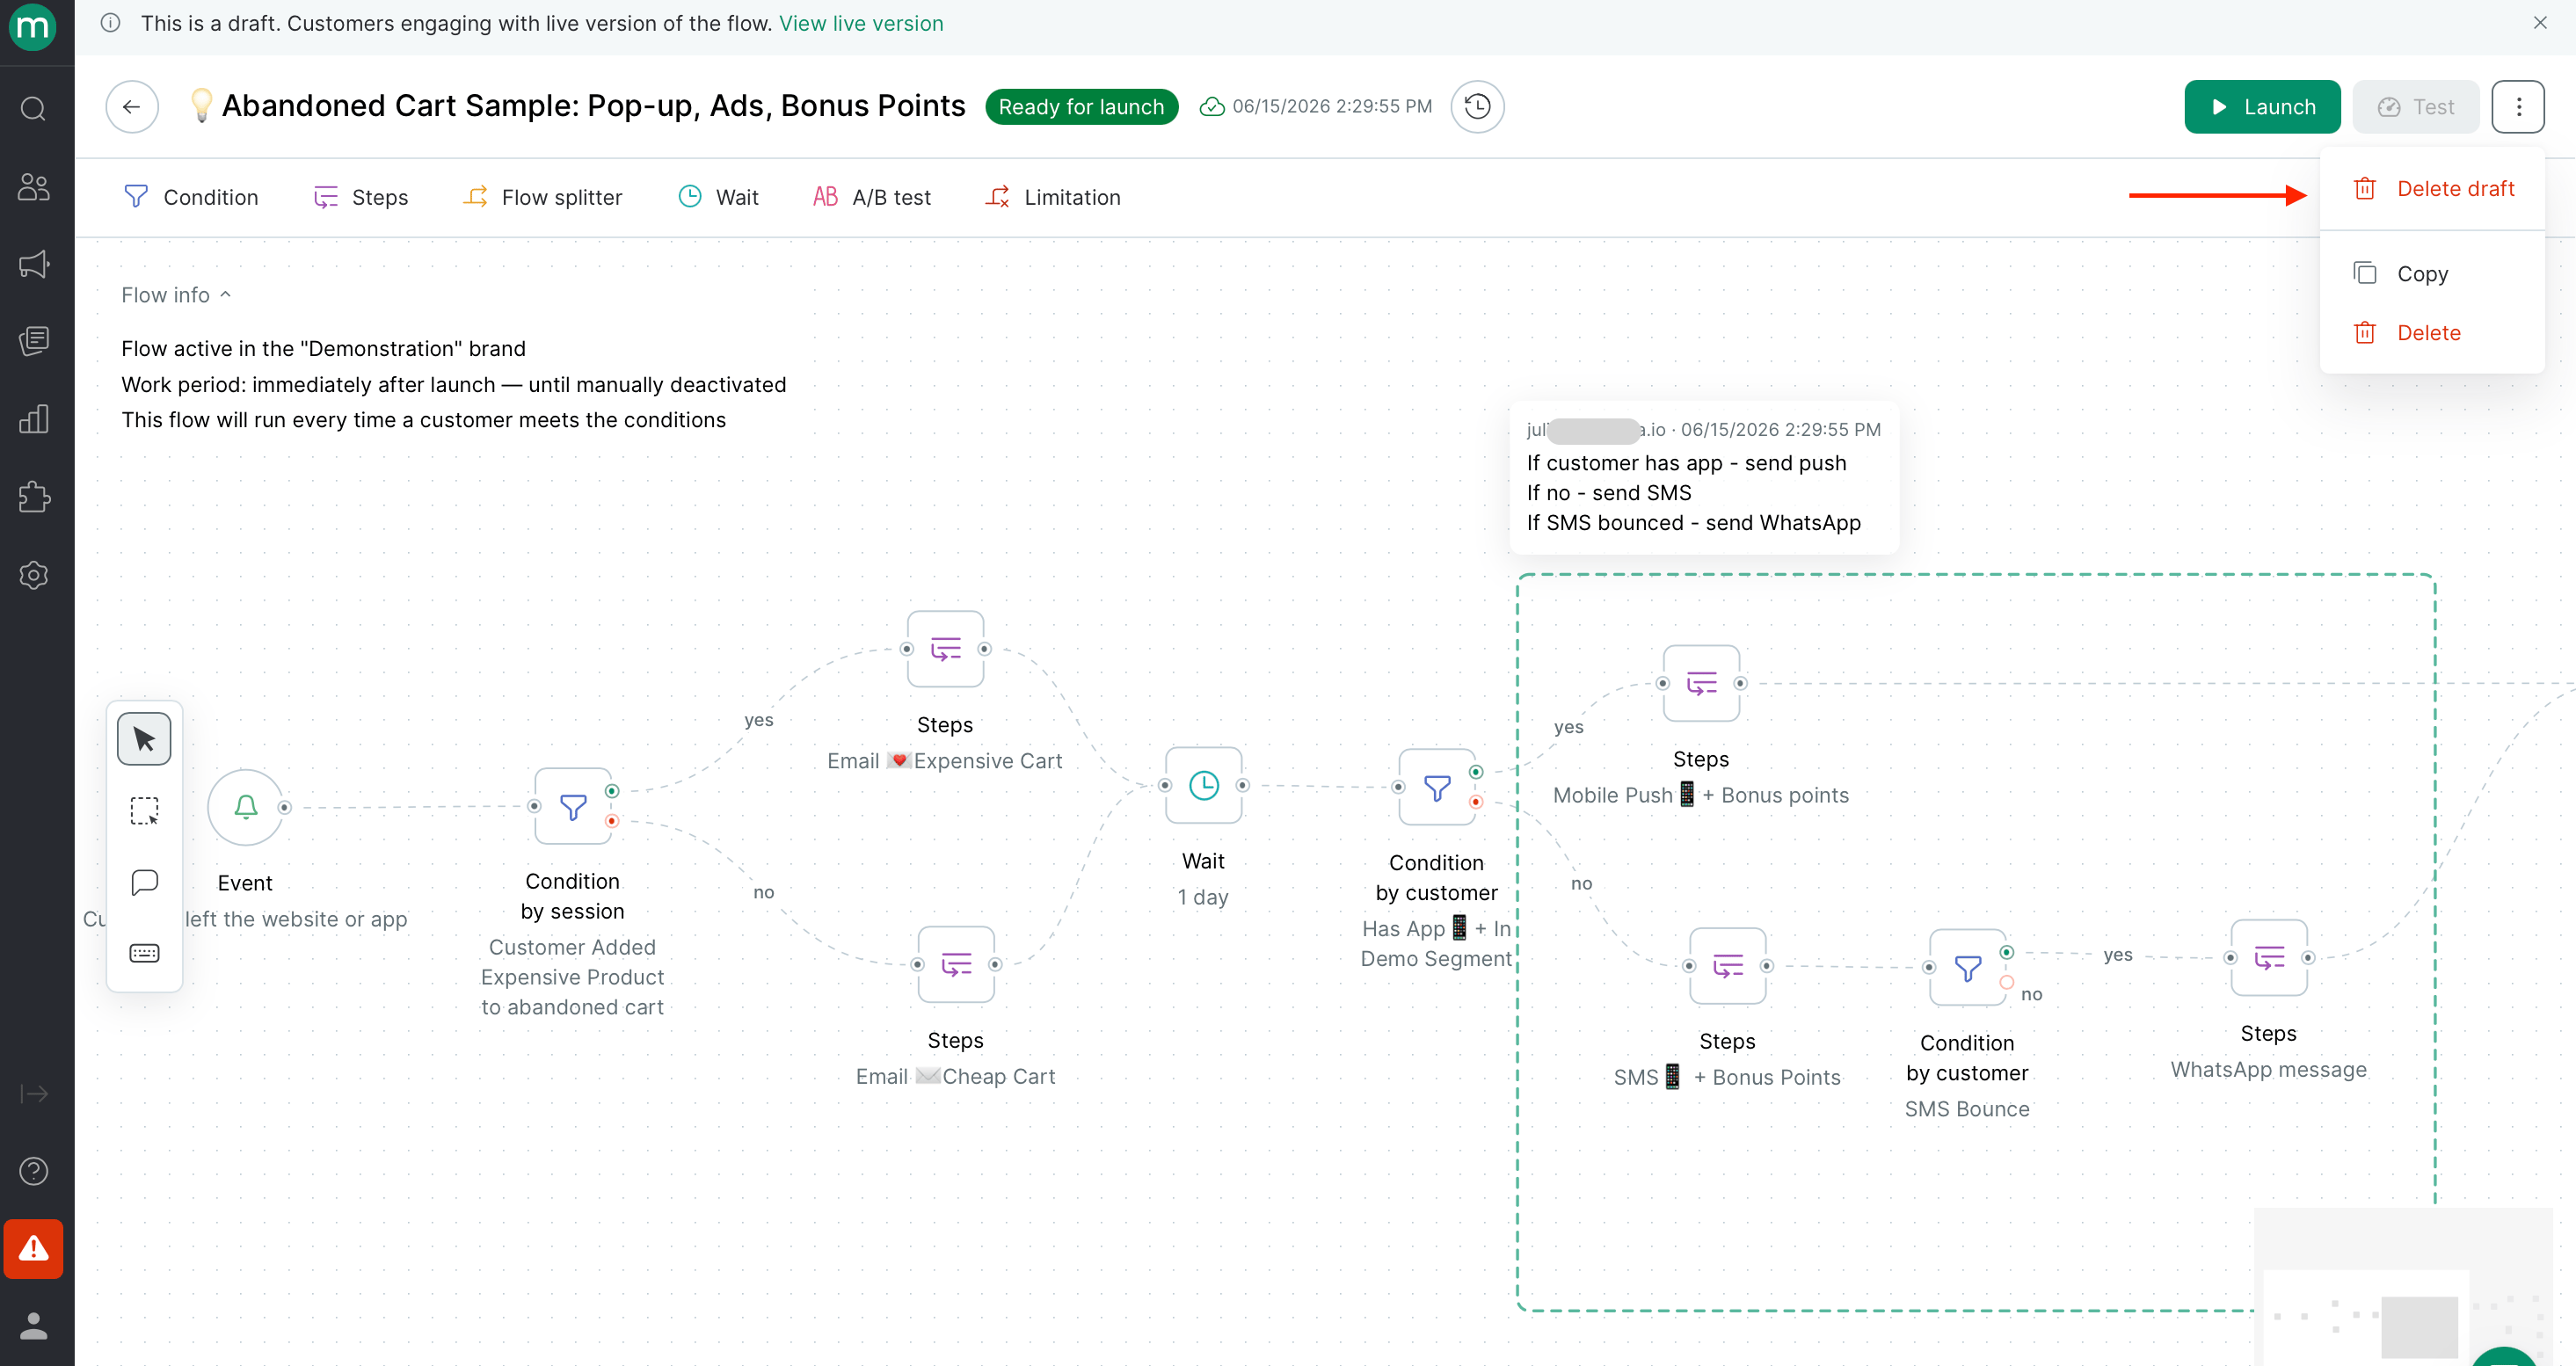Collapse the Flow info section

176,295
